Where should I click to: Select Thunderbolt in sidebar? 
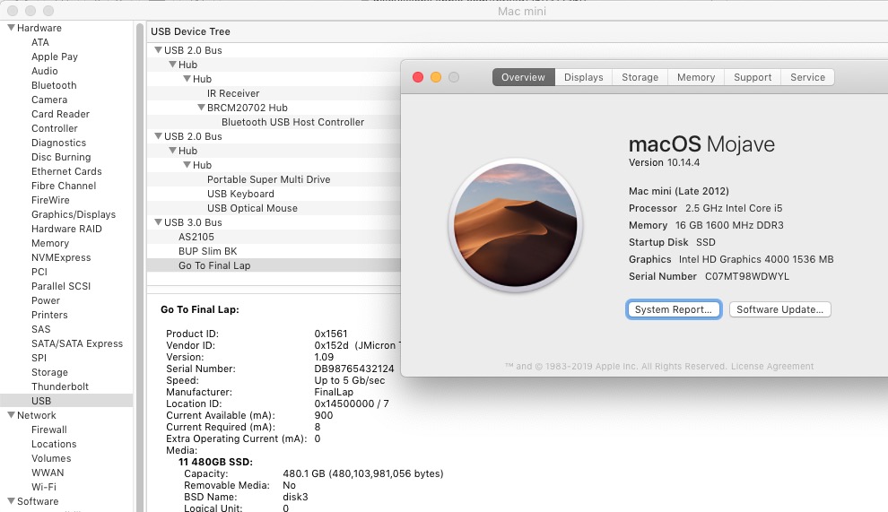(60, 386)
